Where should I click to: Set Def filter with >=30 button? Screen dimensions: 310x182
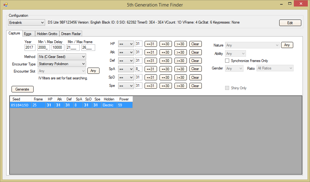click(x=181, y=61)
